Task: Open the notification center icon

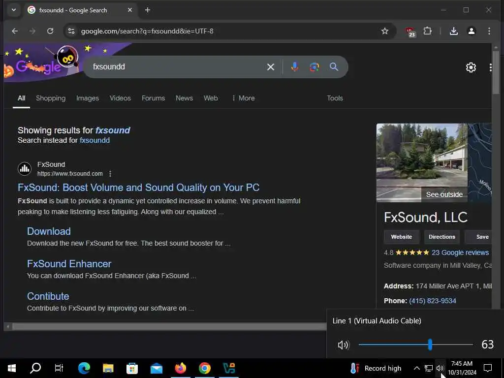Action: pos(488,368)
